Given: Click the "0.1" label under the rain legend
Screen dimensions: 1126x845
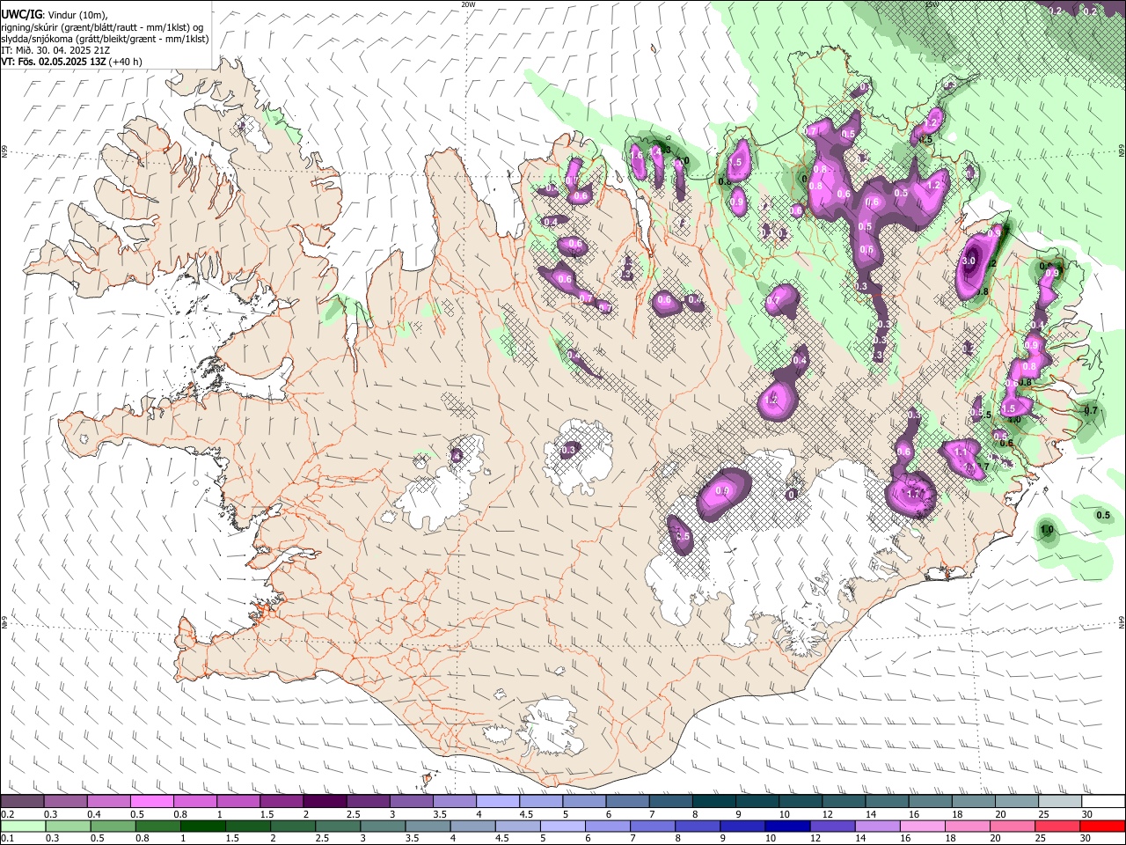Looking at the screenshot, I should pos(6,838).
